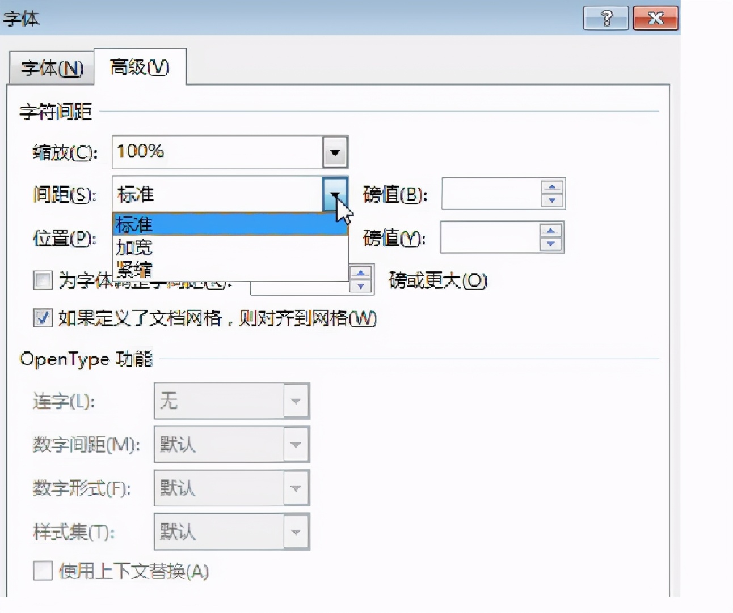Increase kerning 磅或更大 value with up arrow

click(360, 274)
